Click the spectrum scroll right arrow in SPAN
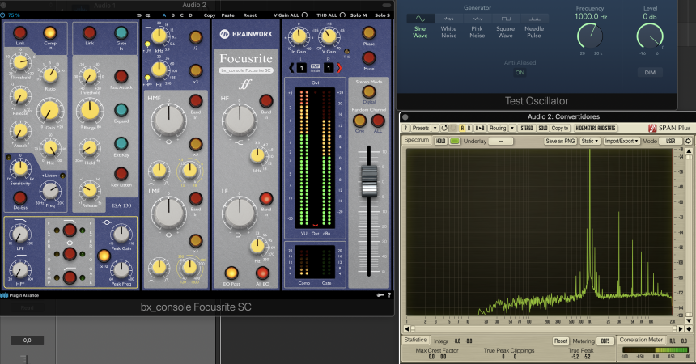 [x=681, y=329]
